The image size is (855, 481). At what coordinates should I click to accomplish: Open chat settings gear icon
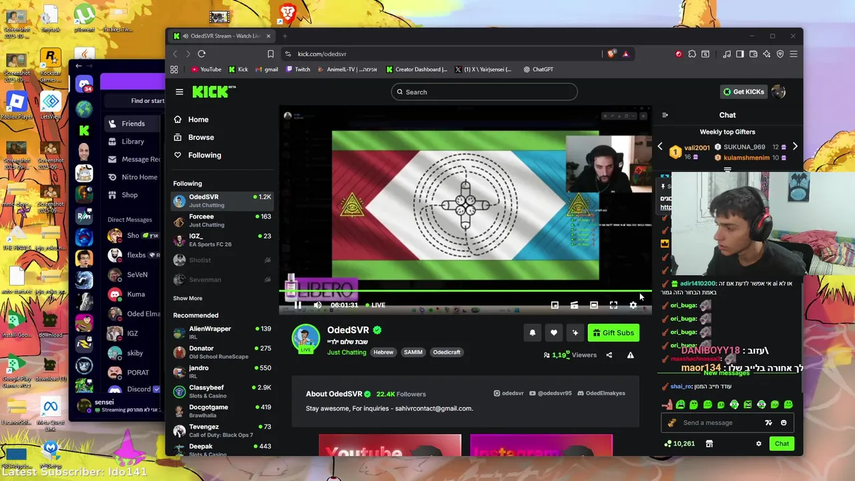[x=758, y=444]
